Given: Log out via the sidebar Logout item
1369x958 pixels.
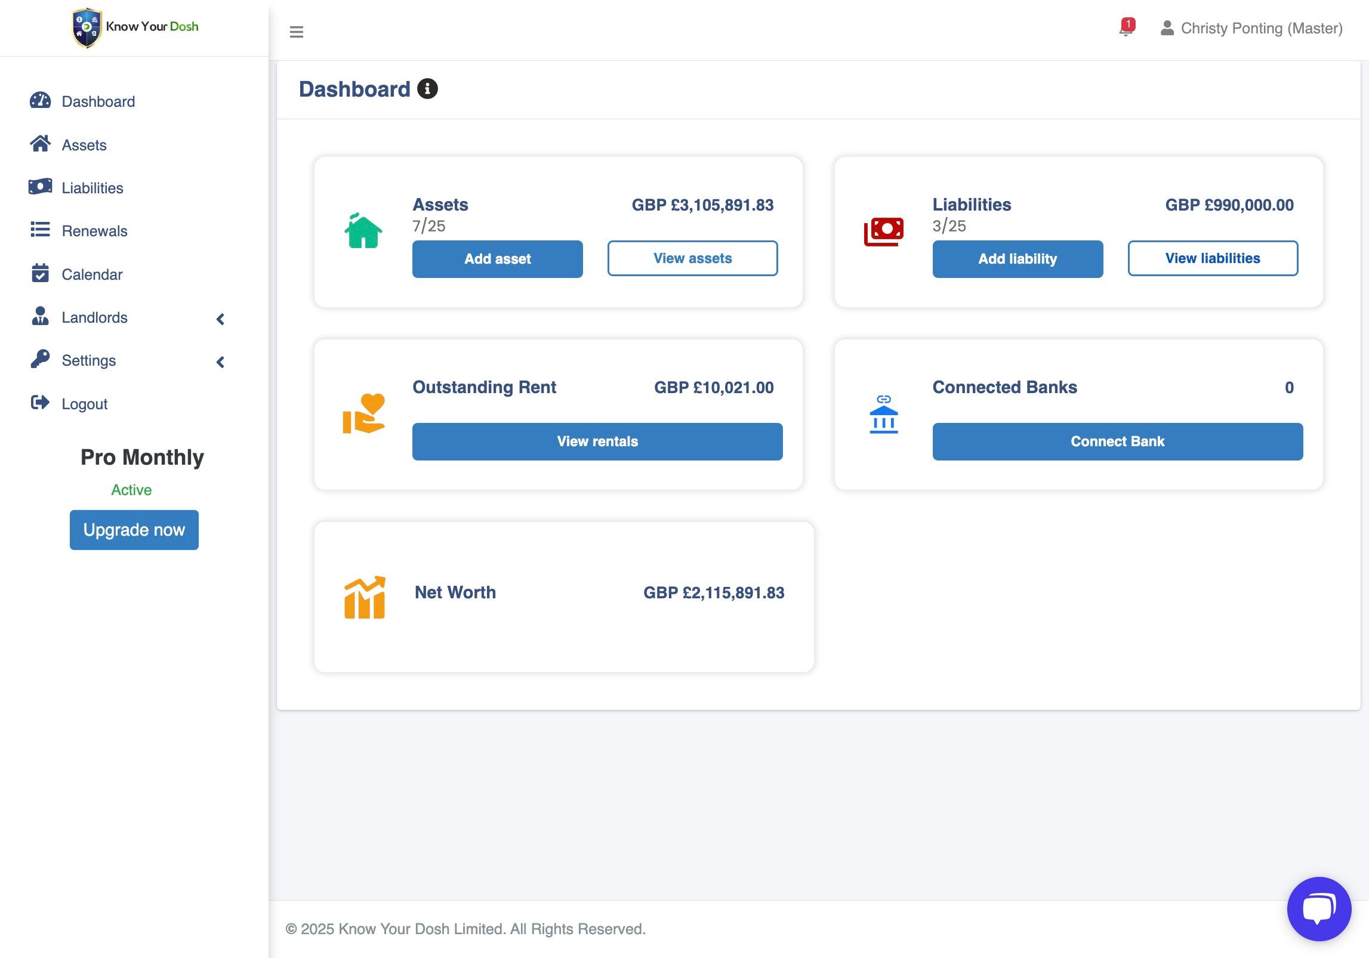Looking at the screenshot, I should (x=84, y=404).
